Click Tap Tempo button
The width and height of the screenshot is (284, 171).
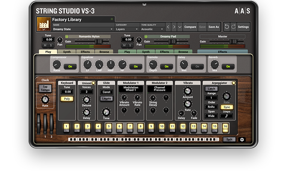[x=45, y=88]
